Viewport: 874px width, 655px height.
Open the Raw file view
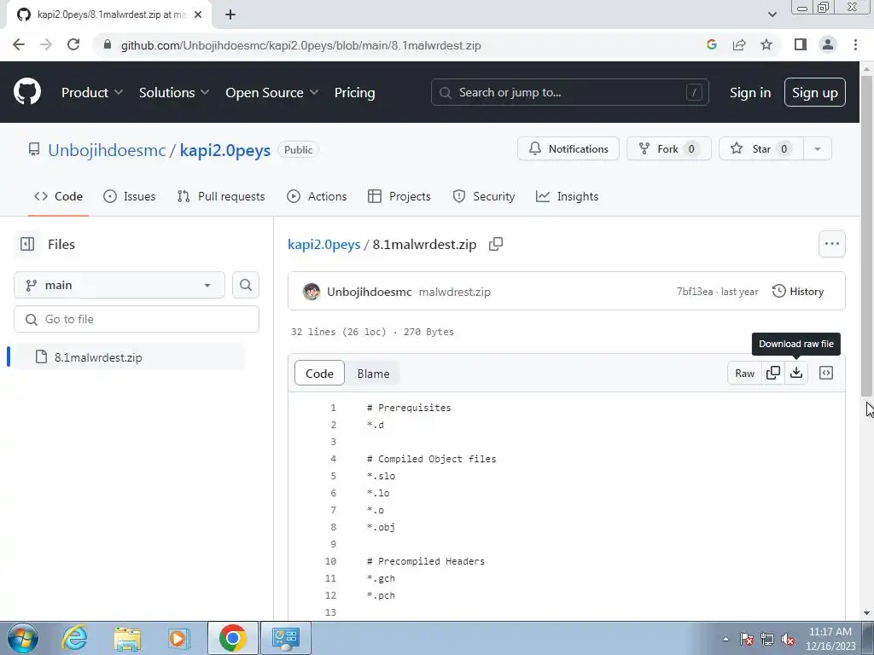pos(744,374)
